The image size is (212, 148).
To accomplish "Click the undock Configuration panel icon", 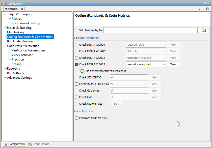I will coord(205,4).
